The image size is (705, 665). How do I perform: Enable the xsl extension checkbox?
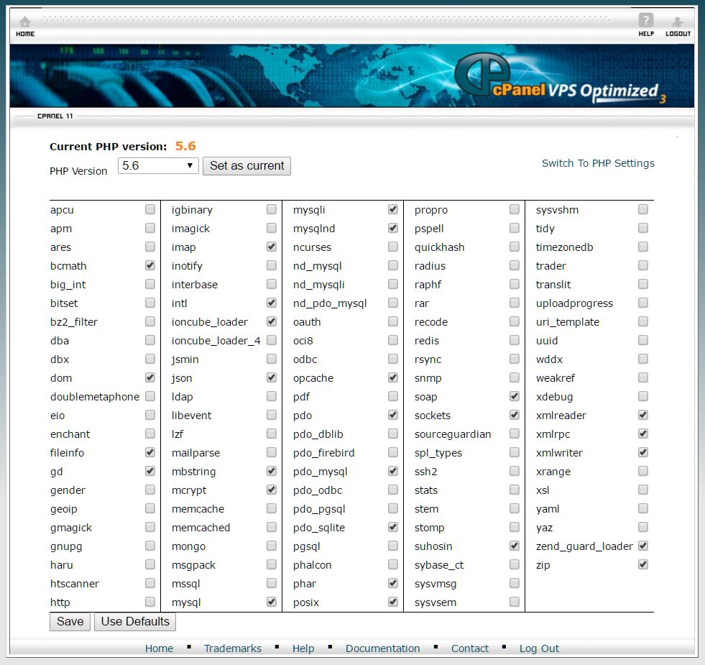tap(643, 490)
